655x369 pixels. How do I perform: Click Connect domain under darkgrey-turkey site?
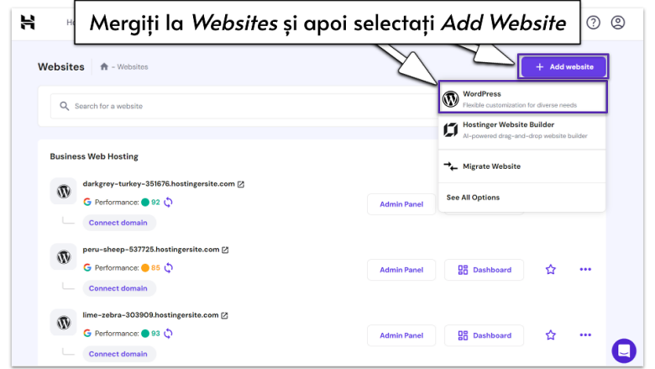(x=118, y=223)
